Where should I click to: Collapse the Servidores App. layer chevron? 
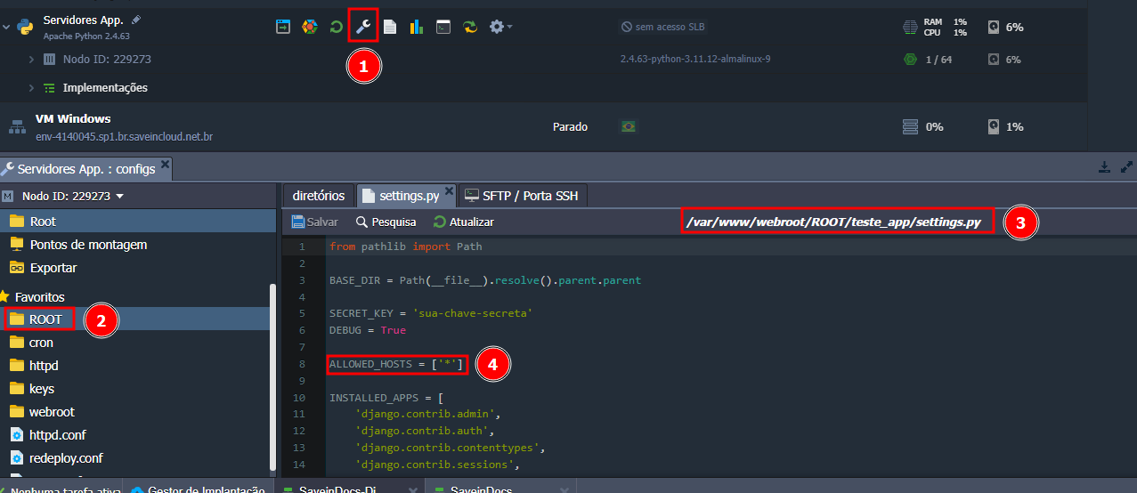(x=6, y=28)
